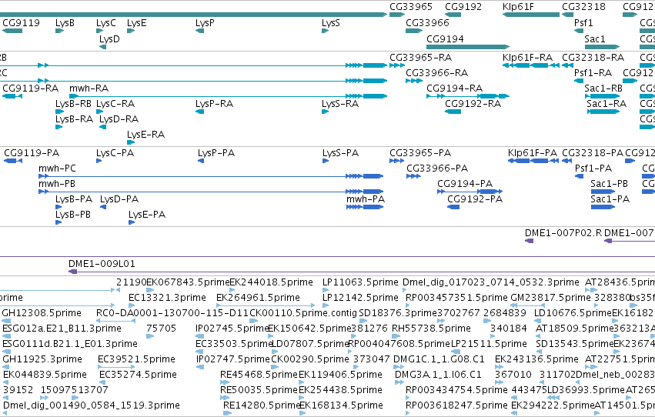The image size is (655, 417).
Task: Select the CG33966 gene
Action: point(413,31)
